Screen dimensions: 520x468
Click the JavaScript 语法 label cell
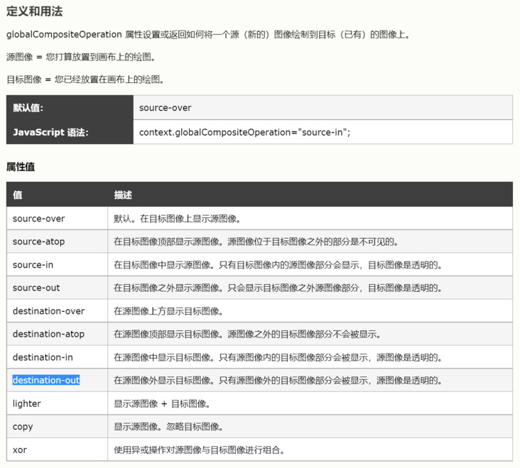pyautogui.click(x=50, y=132)
